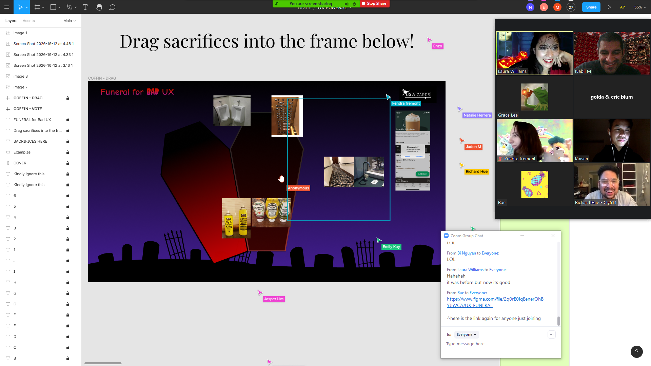Click the blue Share button
This screenshot has height=366, width=651.
click(x=591, y=7)
